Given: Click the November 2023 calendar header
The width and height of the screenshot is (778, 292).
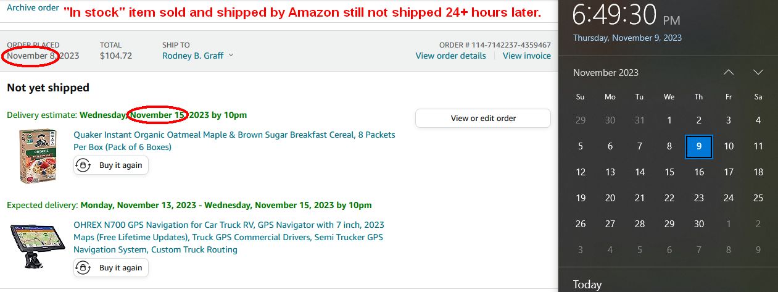Looking at the screenshot, I should 605,72.
